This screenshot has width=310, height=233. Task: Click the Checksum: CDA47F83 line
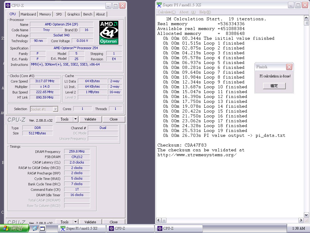tap(182, 145)
